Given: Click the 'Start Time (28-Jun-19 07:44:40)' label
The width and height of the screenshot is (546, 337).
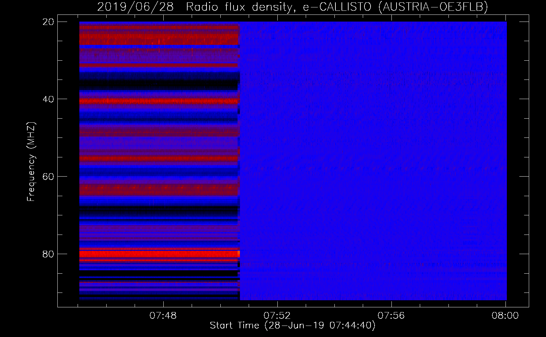Looking at the screenshot, I should (293, 326).
